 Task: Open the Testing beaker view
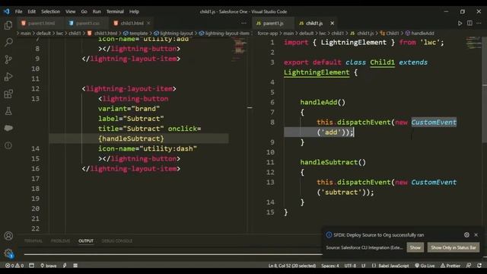8,111
